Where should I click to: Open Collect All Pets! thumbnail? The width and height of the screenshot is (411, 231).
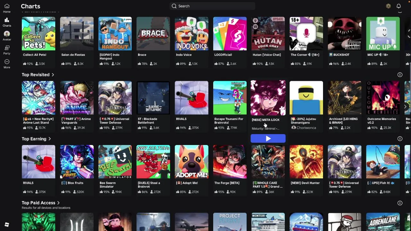pos(39,34)
